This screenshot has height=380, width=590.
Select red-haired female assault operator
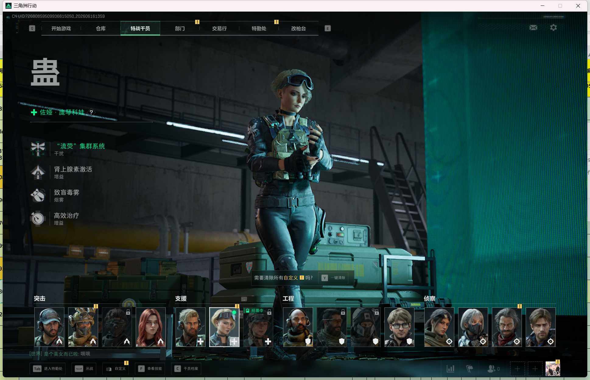151,327
